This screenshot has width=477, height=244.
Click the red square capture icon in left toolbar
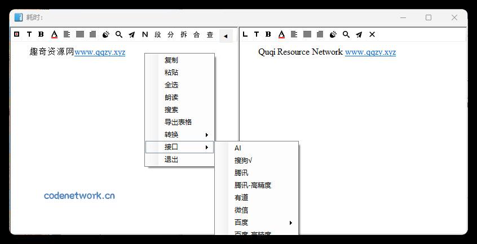coord(17,34)
